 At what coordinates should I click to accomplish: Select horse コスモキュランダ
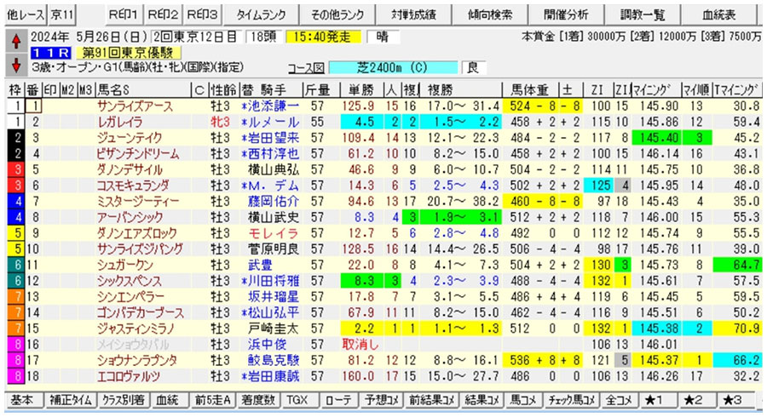coord(133,186)
